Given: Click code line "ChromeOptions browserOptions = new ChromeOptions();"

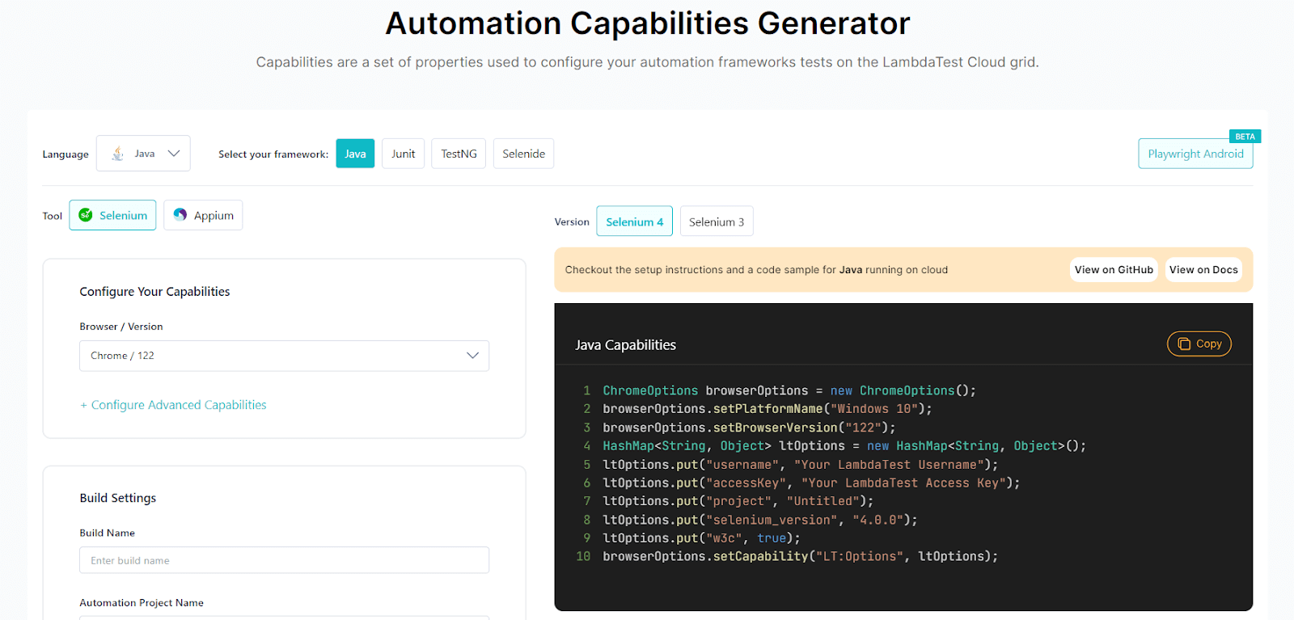Looking at the screenshot, I should tap(789, 390).
